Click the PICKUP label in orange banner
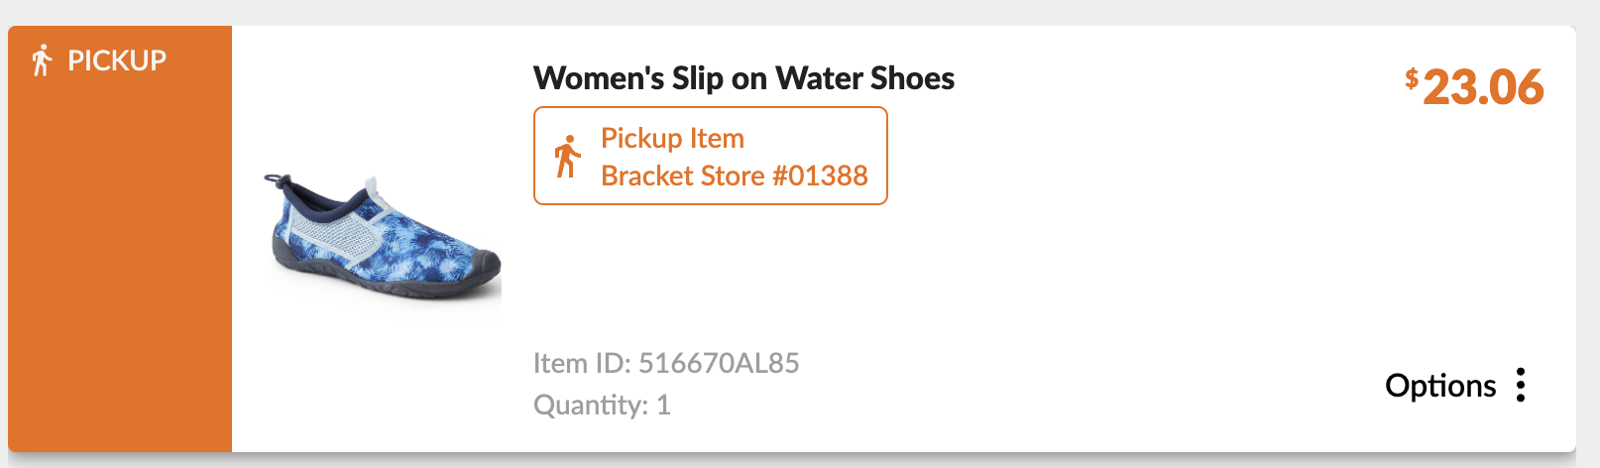1600x468 pixels. point(117,60)
